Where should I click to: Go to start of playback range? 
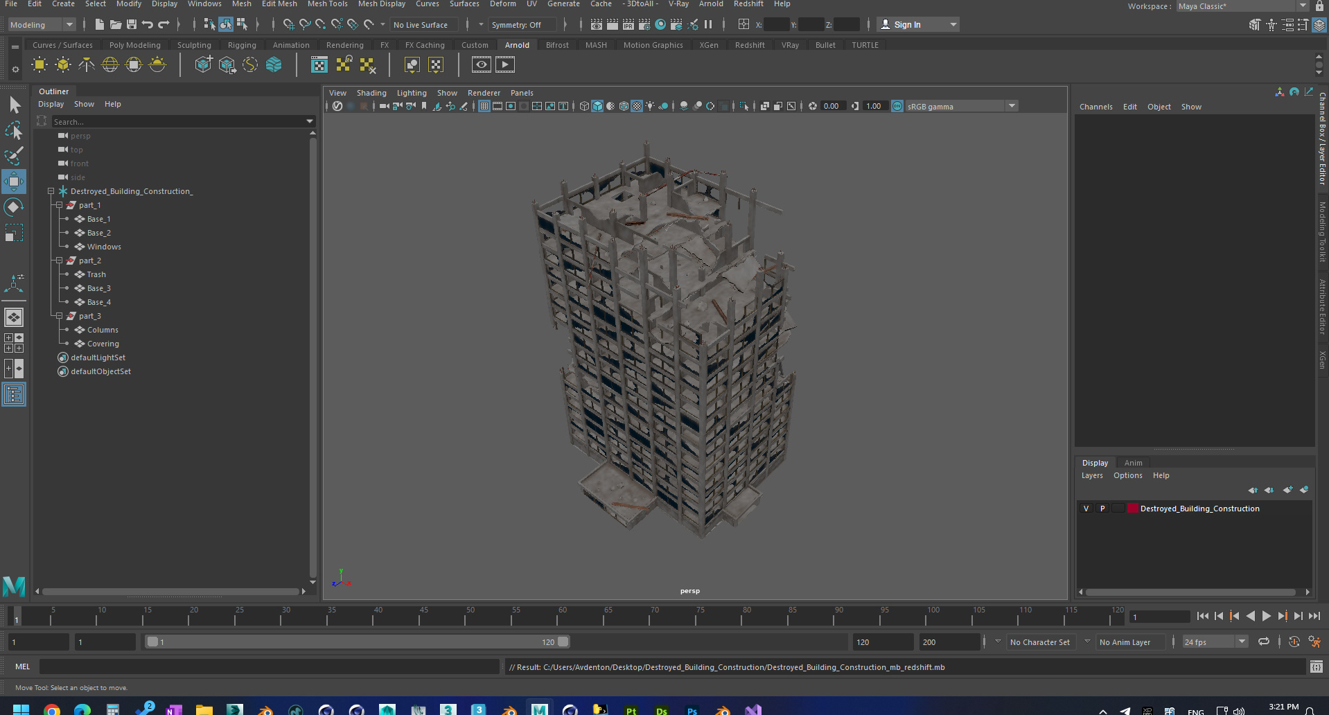[x=1203, y=616]
